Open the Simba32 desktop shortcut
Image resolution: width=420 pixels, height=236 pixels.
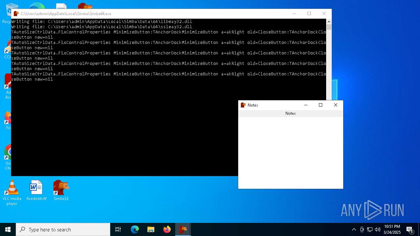pos(61,190)
